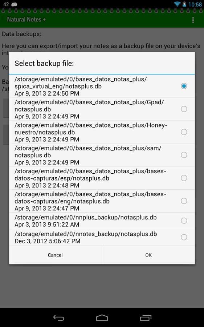Tap the Android back navigation icon
204x327 pixels.
pos(58,318)
